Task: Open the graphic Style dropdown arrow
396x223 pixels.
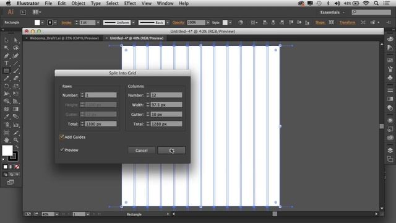Action: pyautogui.click(x=230, y=22)
